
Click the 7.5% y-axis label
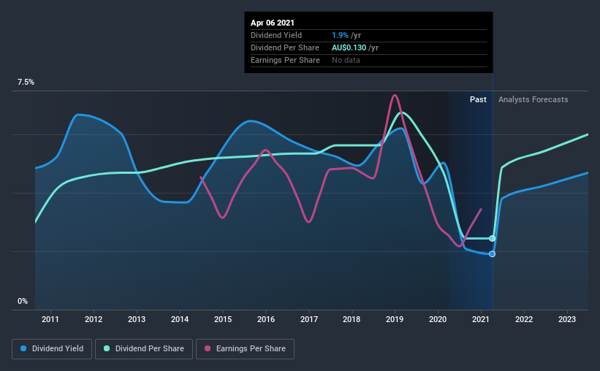point(26,83)
